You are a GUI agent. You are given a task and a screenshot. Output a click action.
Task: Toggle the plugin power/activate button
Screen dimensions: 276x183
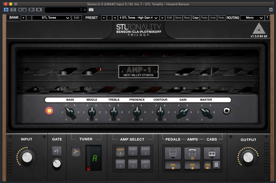tap(6, 10)
